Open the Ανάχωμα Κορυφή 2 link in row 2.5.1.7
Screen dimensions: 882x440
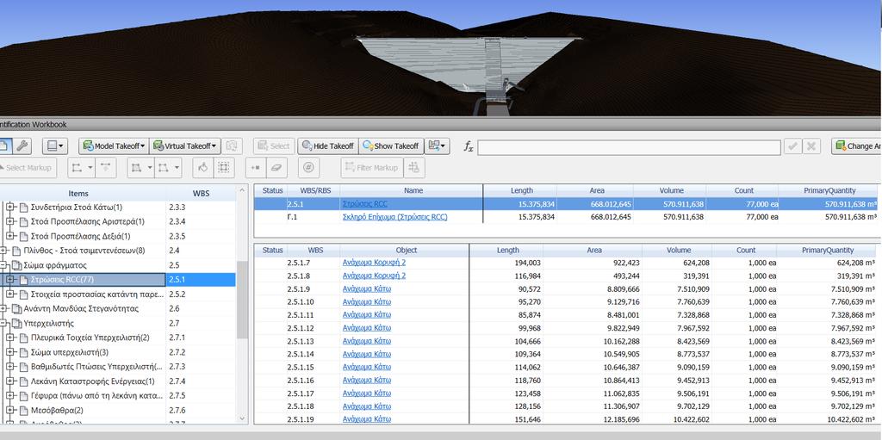(374, 263)
